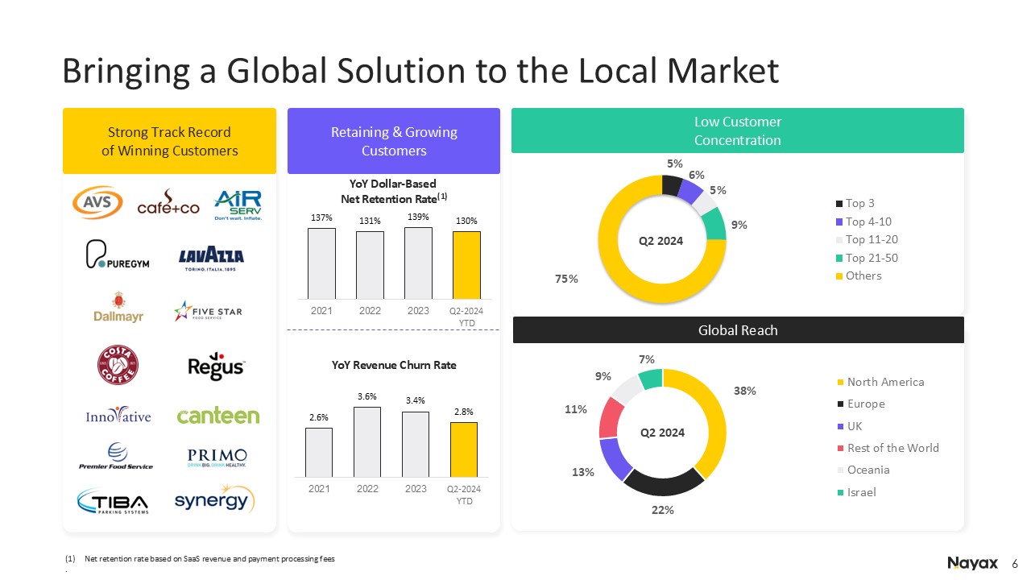Click the YoY Revenue Churn Rate title
This screenshot has height=580, width=1031.
pos(394,365)
